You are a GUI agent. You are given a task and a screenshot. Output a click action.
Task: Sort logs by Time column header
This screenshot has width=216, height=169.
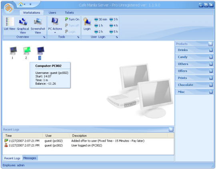[x=23, y=136]
